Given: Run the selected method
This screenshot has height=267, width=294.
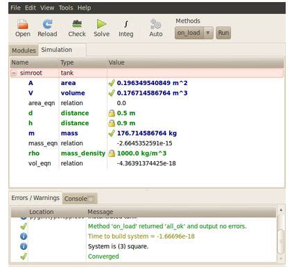Looking at the screenshot, I should tap(223, 33).
